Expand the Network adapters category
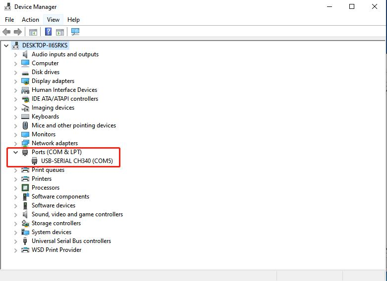This screenshot has height=281, width=387. pyautogui.click(x=15, y=143)
